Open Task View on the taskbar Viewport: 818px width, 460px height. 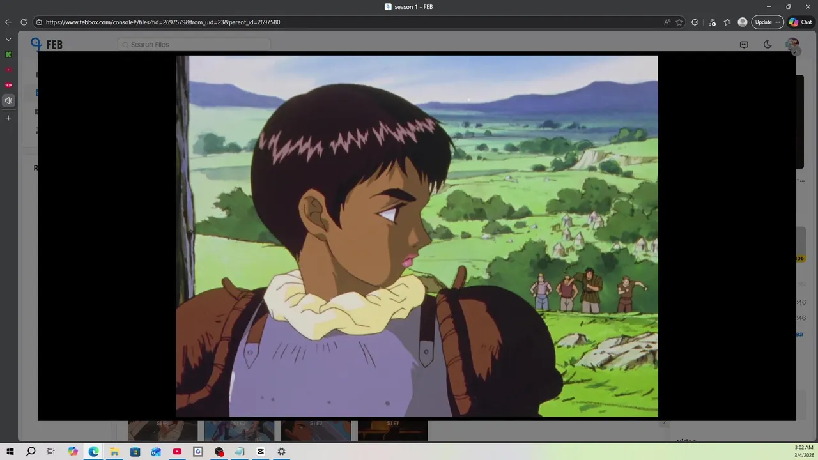tap(51, 452)
